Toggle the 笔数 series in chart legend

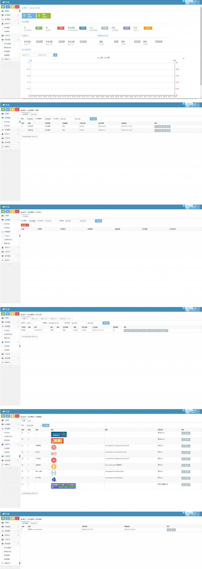point(107,58)
